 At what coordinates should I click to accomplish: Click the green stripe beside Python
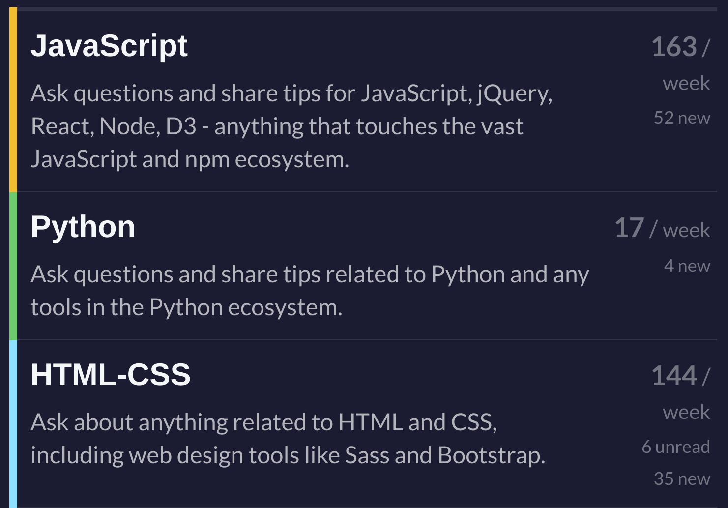pos(13,266)
